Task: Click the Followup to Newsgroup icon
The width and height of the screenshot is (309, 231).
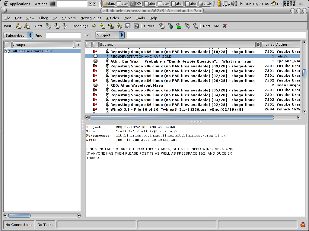Action: pos(27,26)
